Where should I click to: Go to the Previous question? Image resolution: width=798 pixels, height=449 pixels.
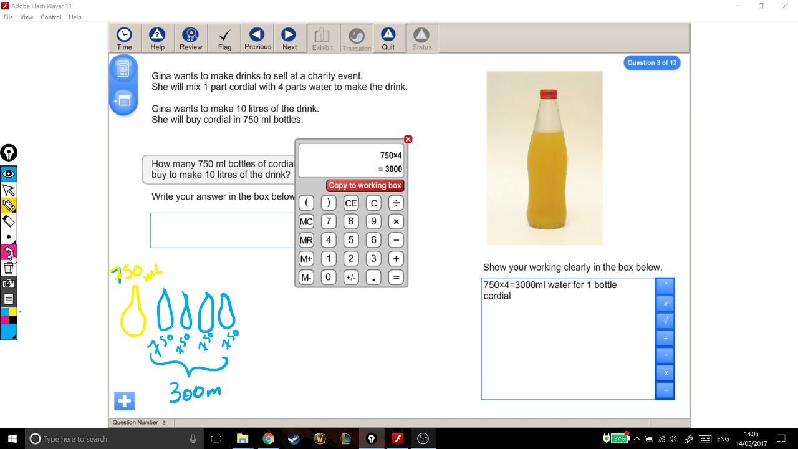(257, 39)
